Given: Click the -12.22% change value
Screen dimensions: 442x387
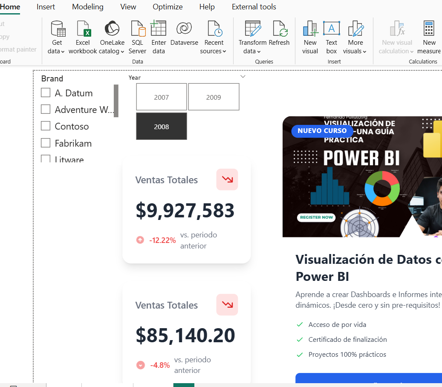Looking at the screenshot, I should click(163, 240).
